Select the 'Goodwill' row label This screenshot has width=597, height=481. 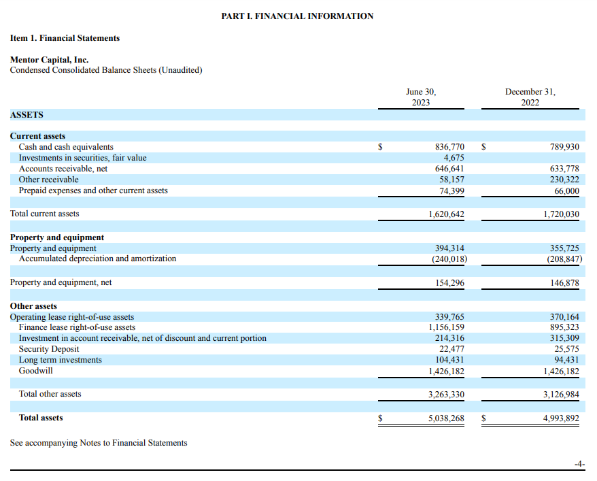pos(36,371)
